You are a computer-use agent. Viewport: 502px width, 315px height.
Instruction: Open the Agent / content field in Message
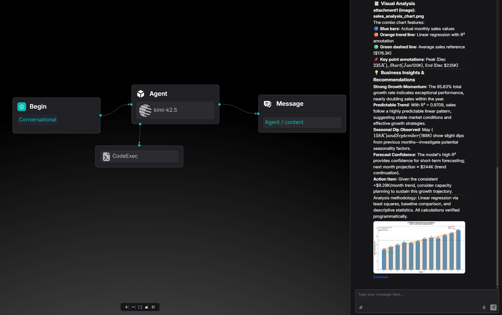coord(302,122)
